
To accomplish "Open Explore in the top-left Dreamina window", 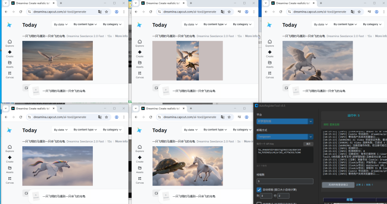I will 10,43.
